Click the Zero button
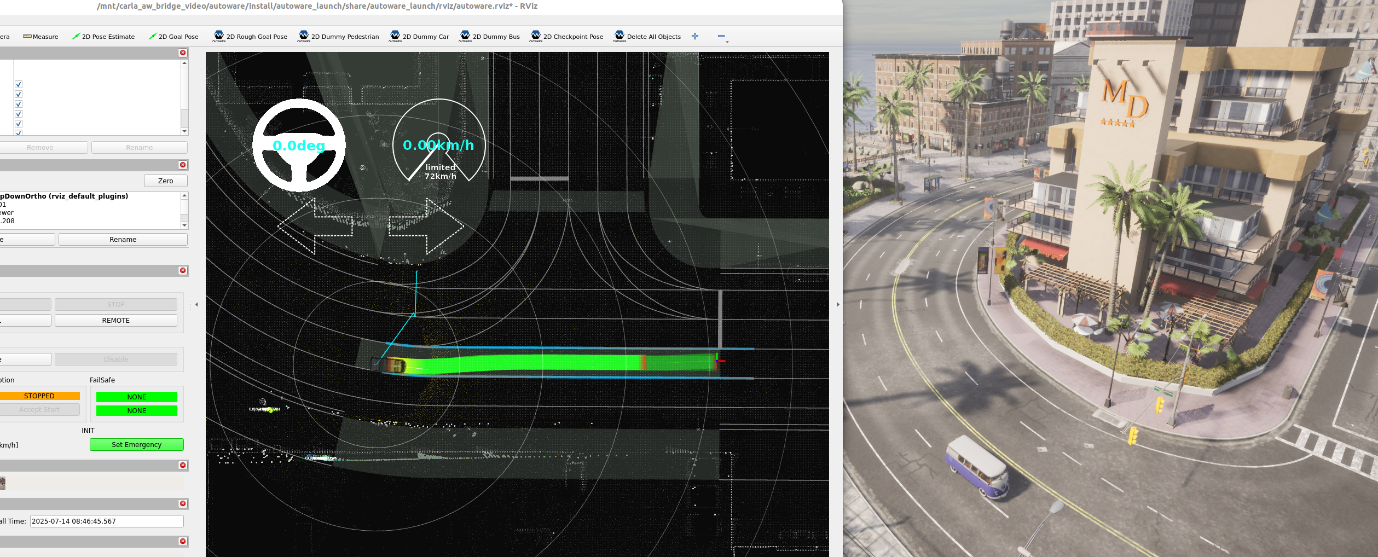 [166, 181]
